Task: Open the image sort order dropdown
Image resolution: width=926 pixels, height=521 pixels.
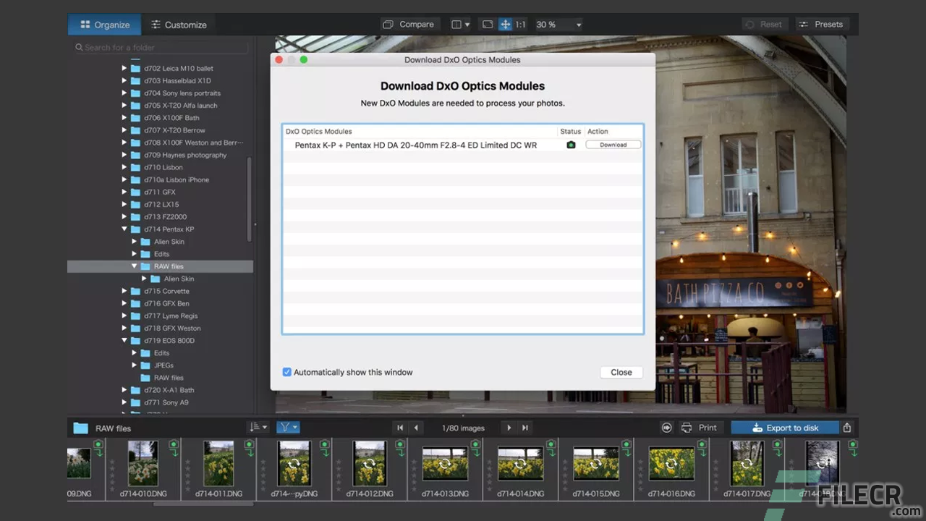Action: [258, 428]
